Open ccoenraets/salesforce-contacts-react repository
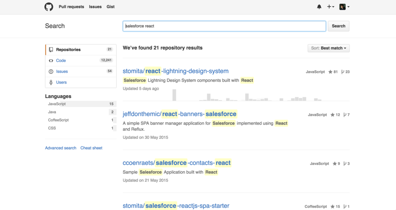The image size is (396, 210). 177,163
